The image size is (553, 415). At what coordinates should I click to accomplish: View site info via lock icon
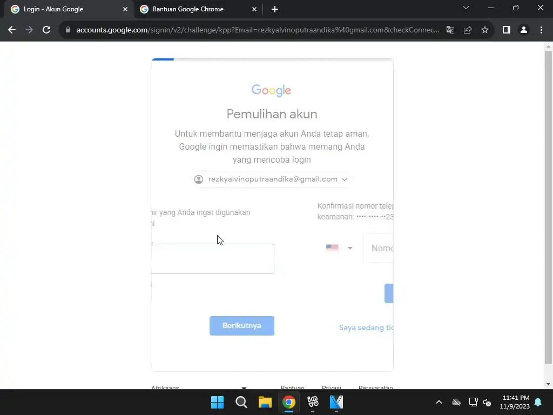68,30
